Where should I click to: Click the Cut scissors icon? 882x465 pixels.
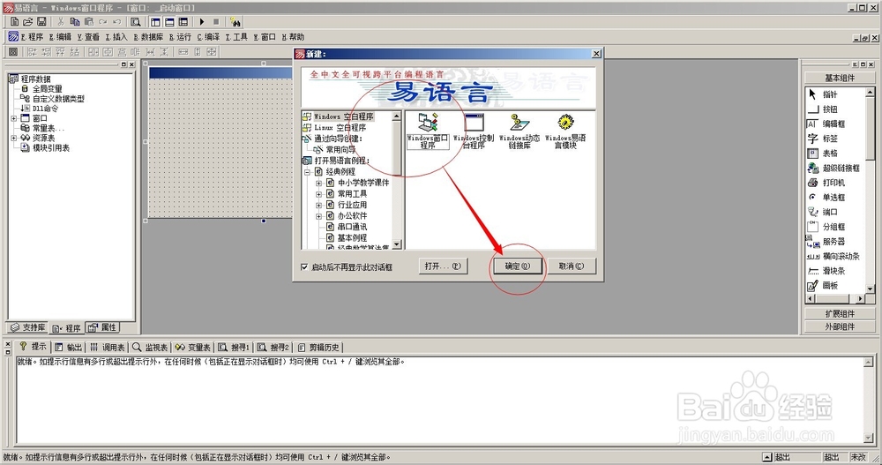[60, 21]
